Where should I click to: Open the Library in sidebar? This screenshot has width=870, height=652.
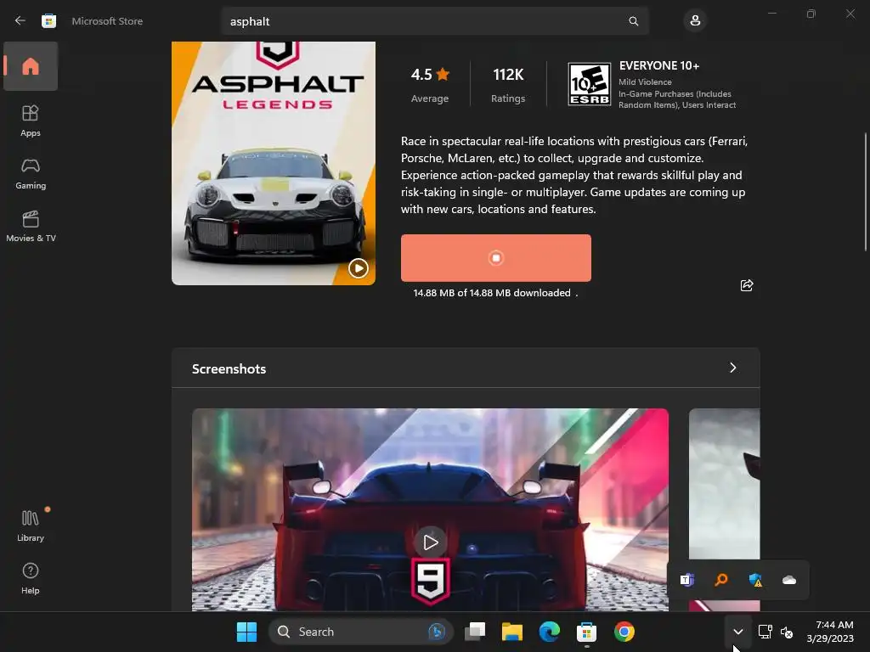pos(31,526)
